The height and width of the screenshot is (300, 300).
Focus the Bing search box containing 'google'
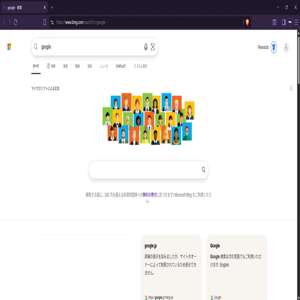point(94,47)
